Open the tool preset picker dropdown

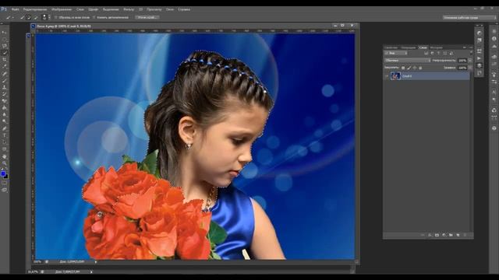point(12,17)
